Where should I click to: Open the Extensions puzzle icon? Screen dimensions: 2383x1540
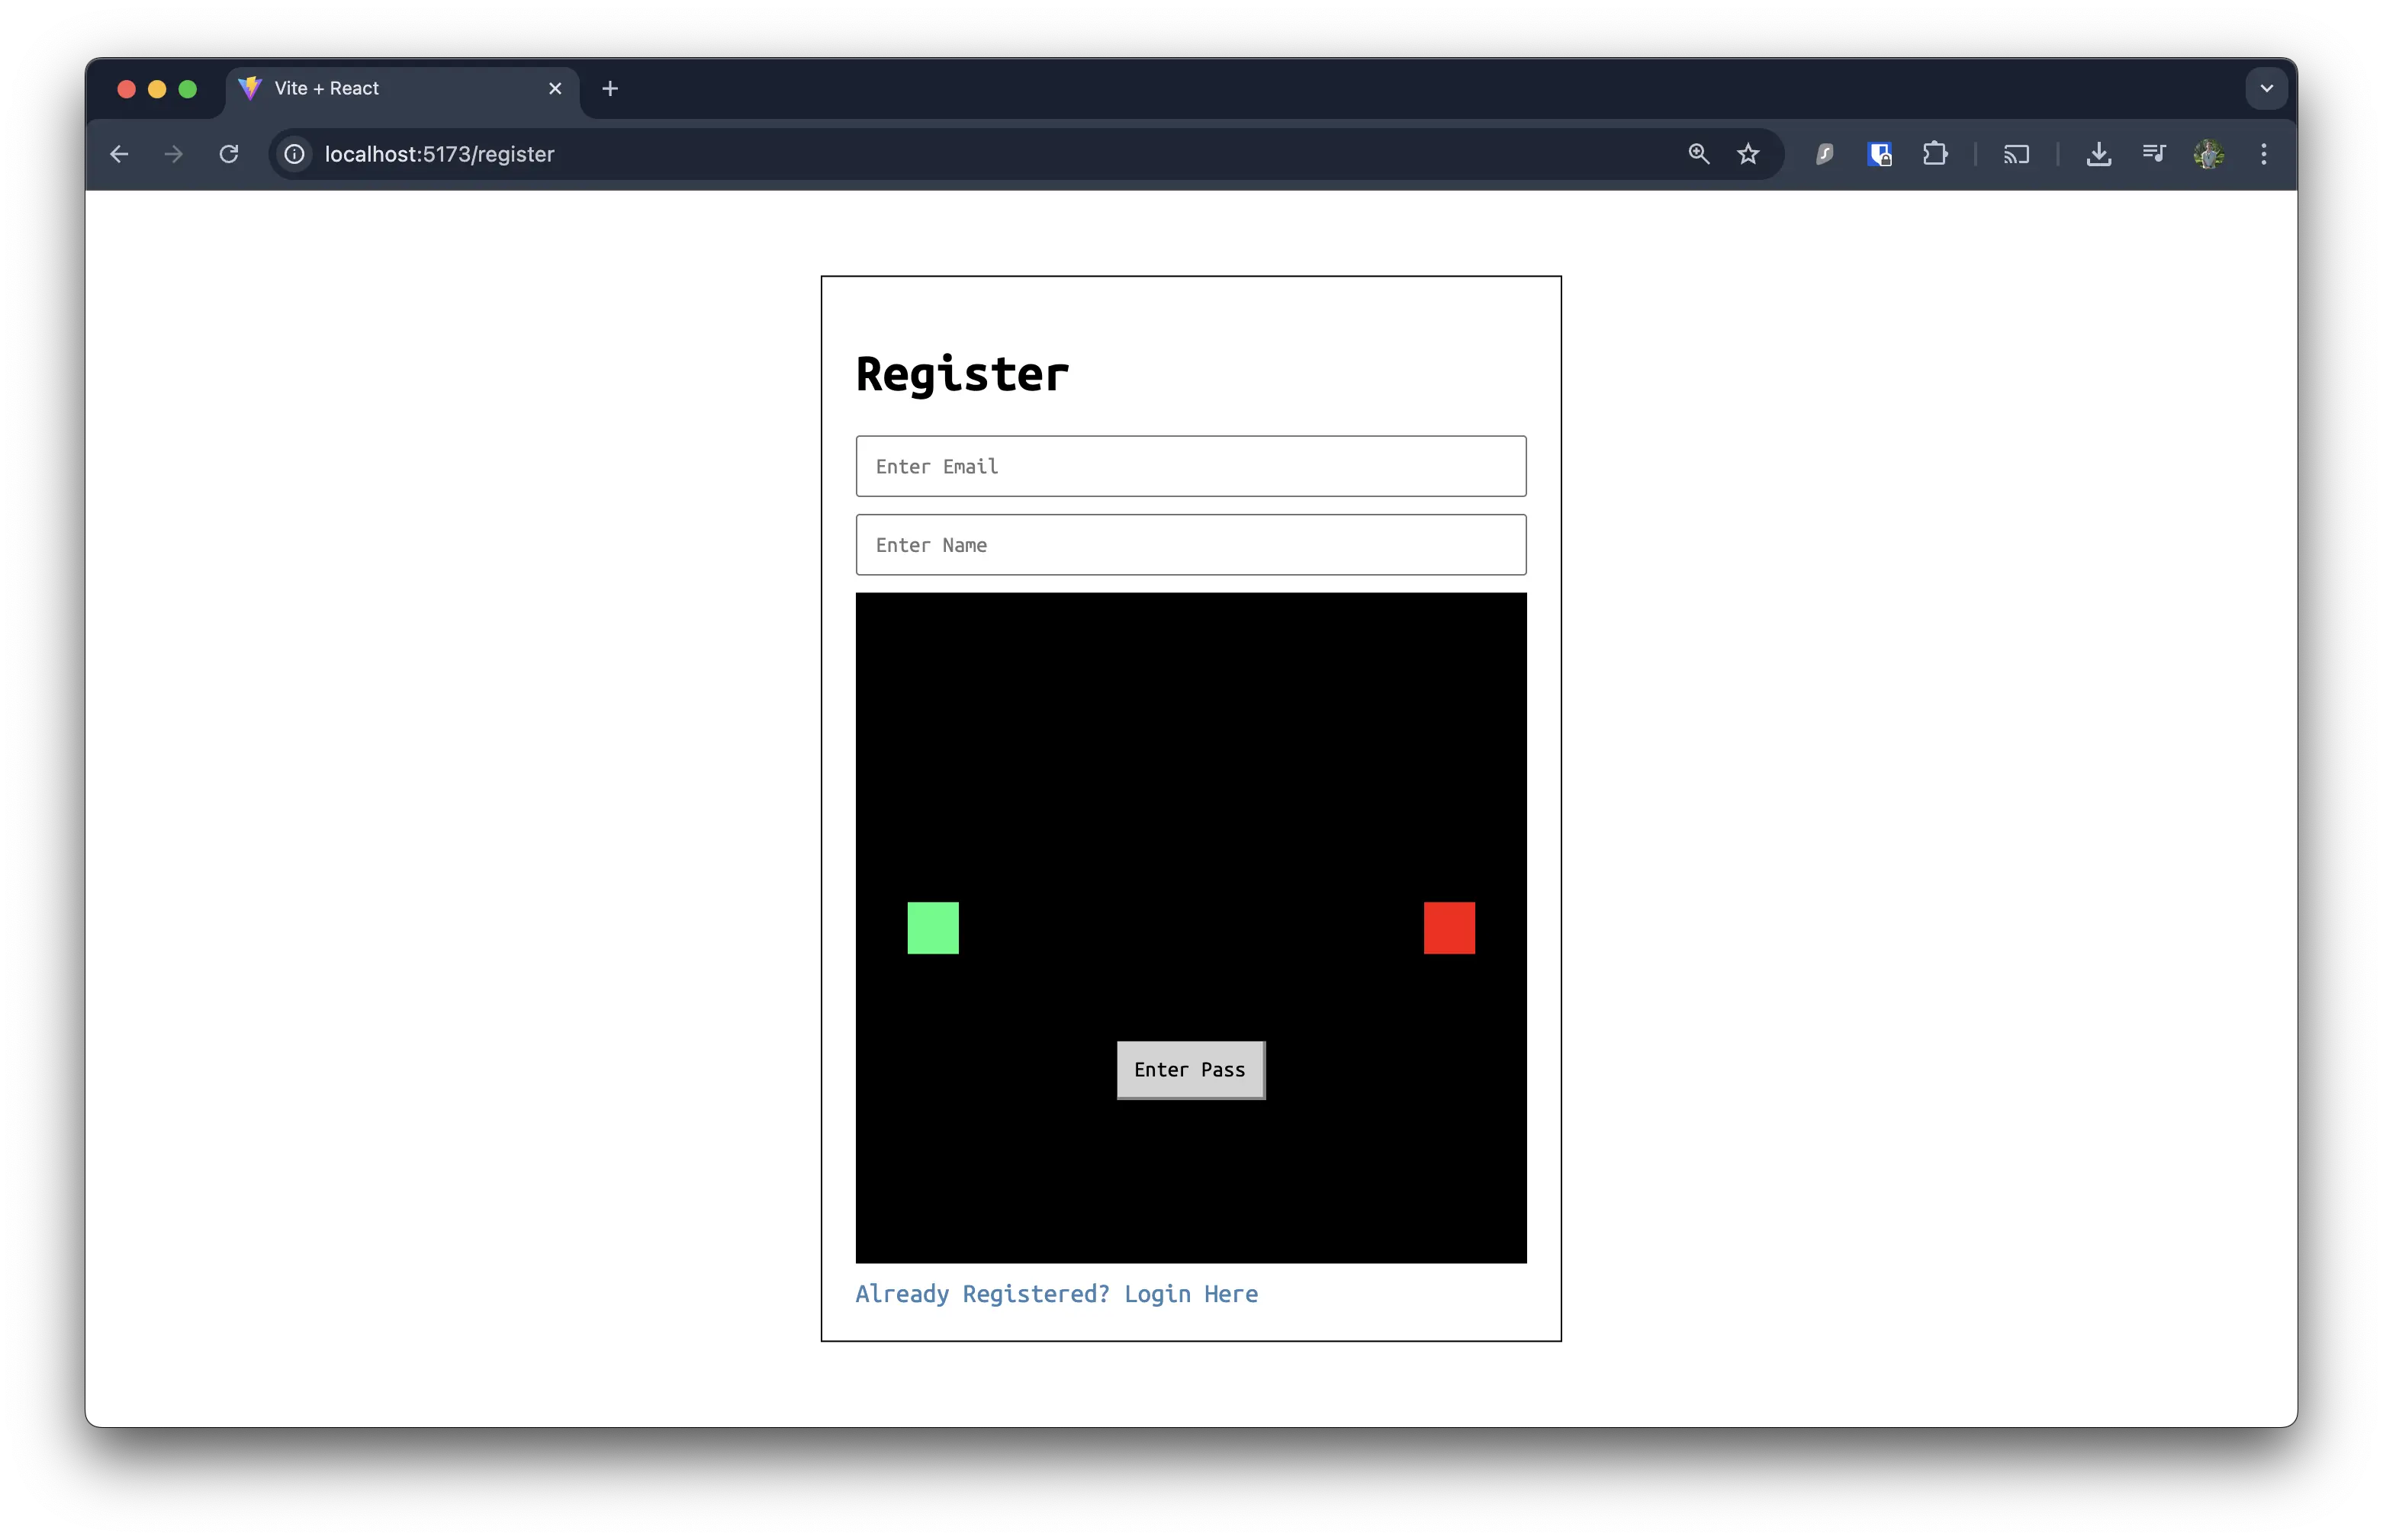[x=1934, y=154]
